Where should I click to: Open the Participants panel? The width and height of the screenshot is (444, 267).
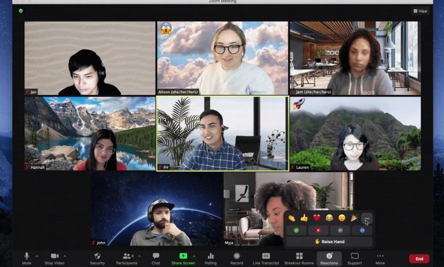tap(126, 258)
